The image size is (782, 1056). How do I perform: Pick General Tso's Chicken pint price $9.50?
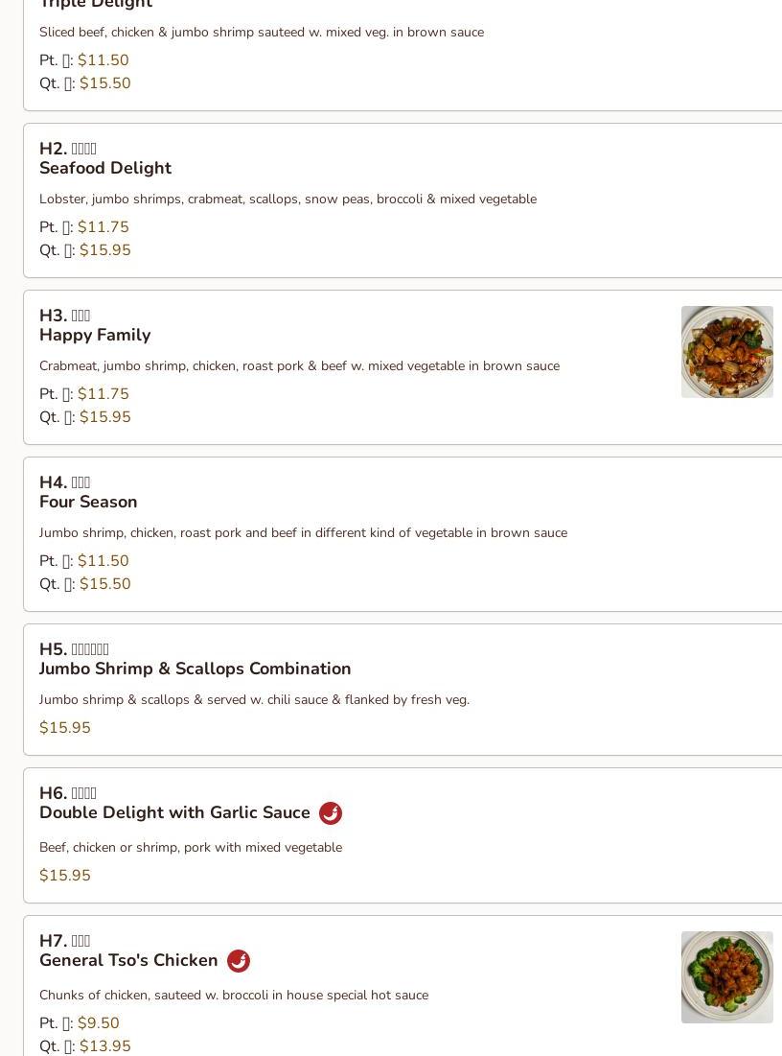(x=99, y=1023)
